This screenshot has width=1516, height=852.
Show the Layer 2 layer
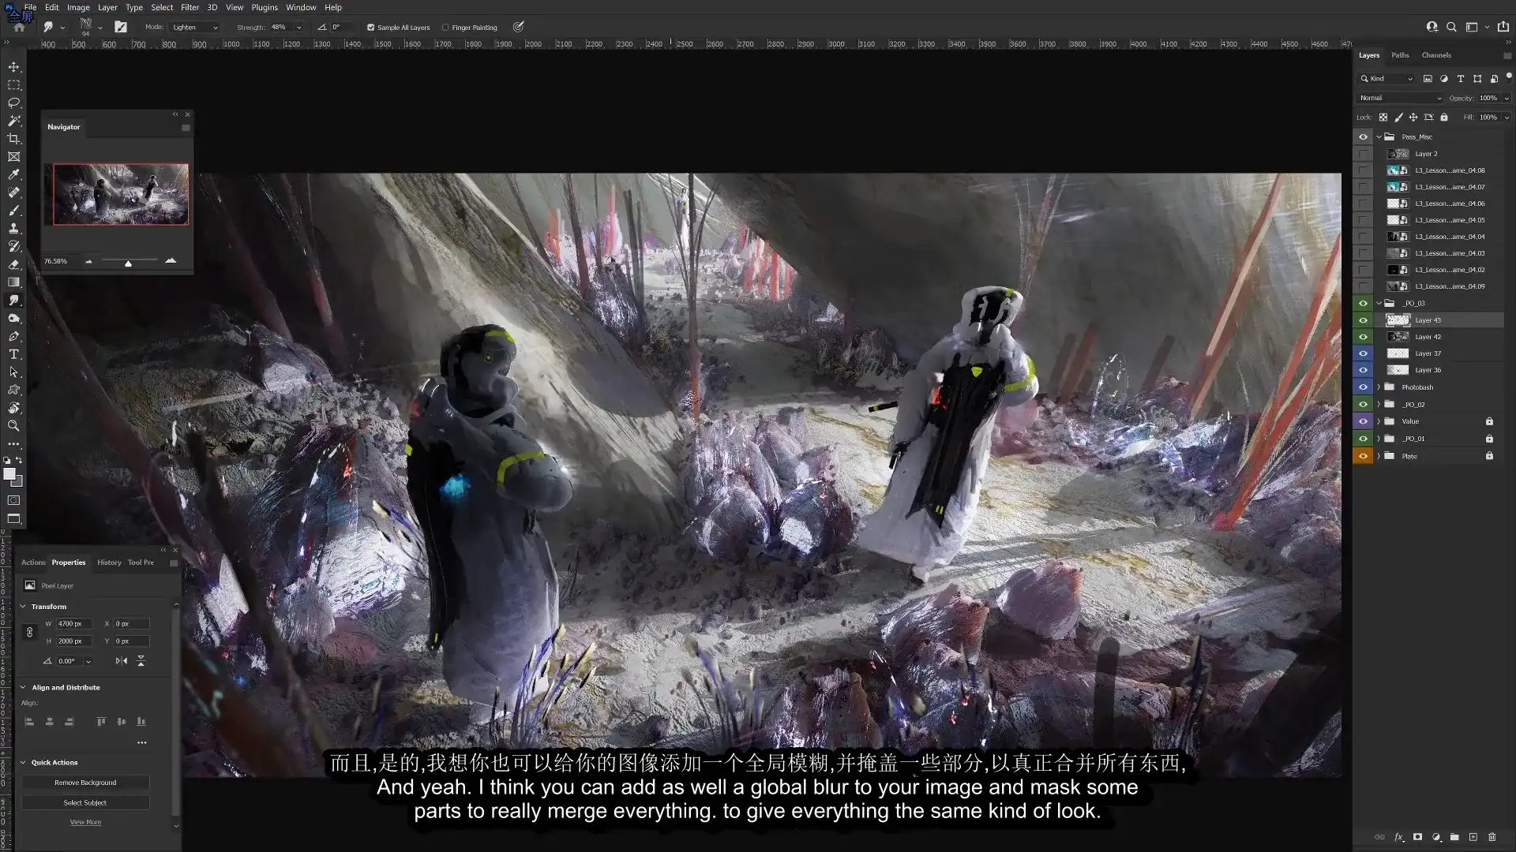[1362, 154]
